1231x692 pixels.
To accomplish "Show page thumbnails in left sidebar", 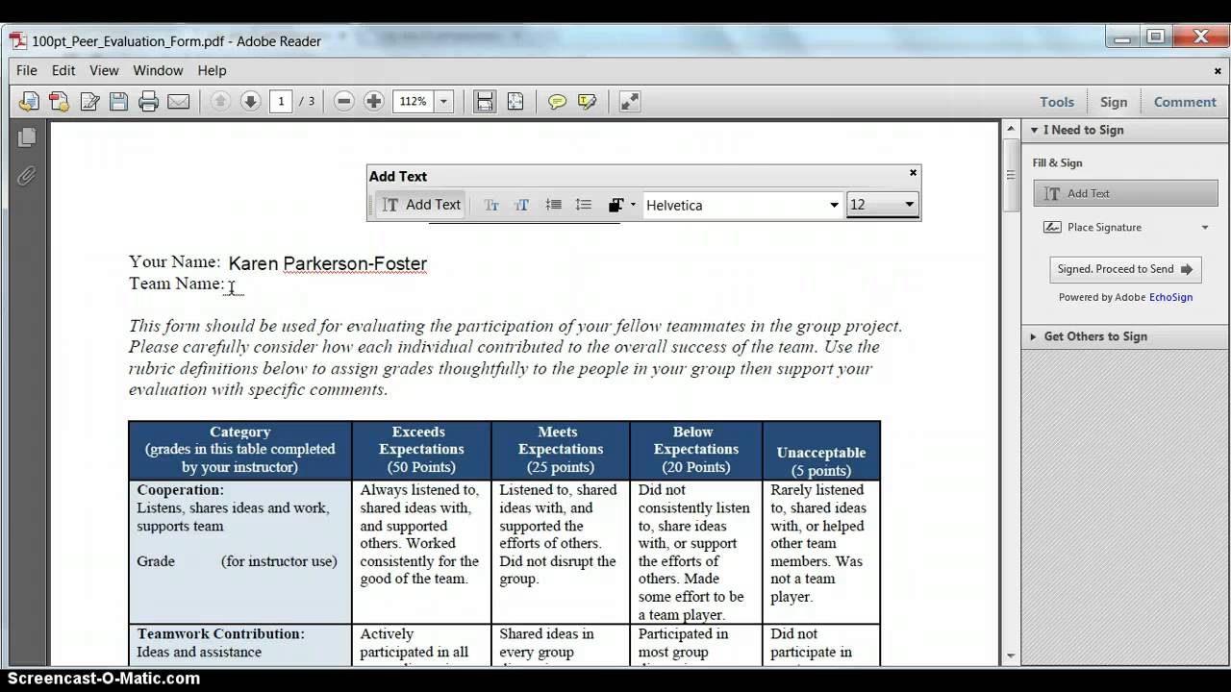I will [x=27, y=137].
